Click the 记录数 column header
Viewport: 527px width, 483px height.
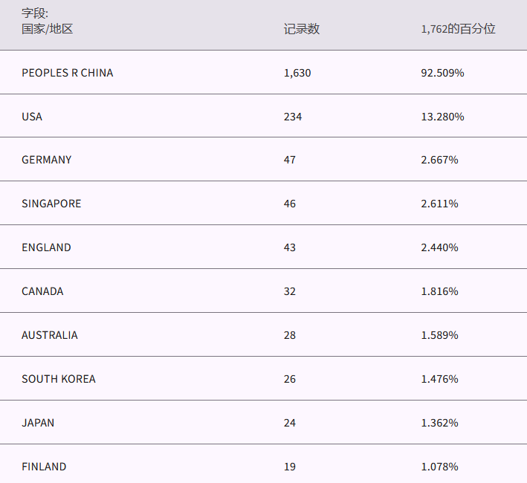302,29
